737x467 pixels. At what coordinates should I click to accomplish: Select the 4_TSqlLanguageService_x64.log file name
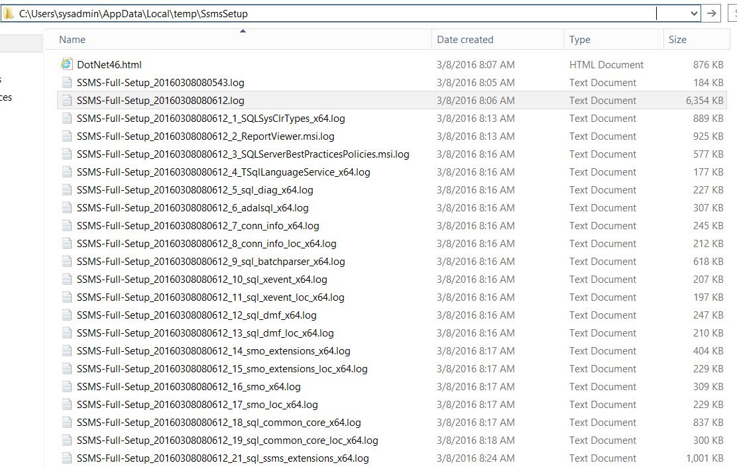pyautogui.click(x=223, y=172)
